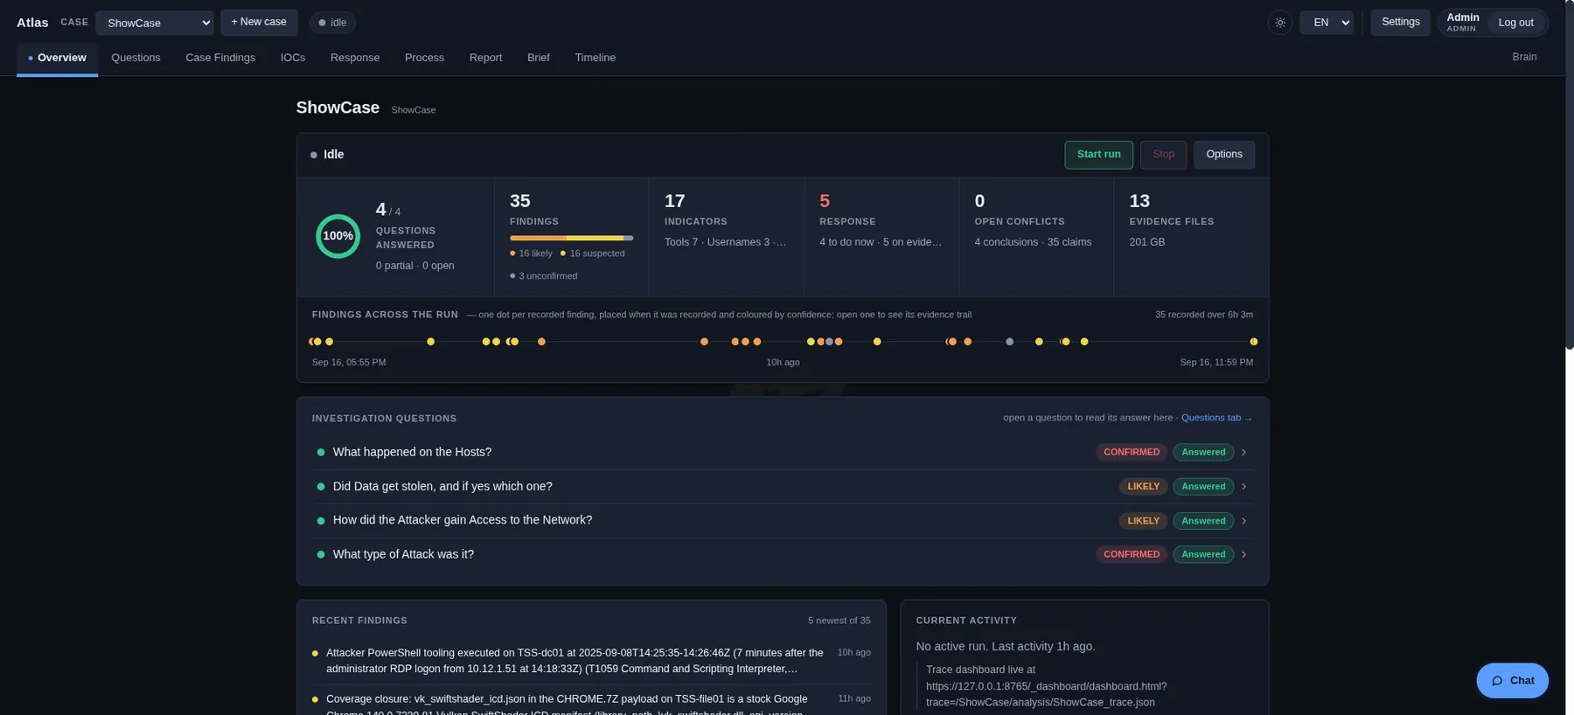Click the idle status pill in header
The image size is (1574, 715).
coord(332,23)
